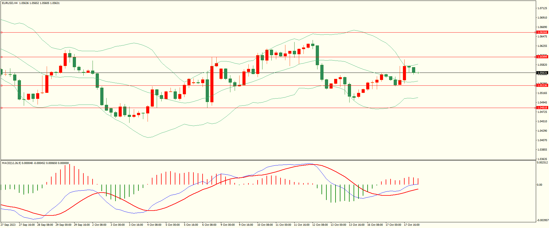This screenshot has width=549, height=228.
Task: Click left handle of the 1.06568 horizontal line
Action: click(x=1, y=32)
